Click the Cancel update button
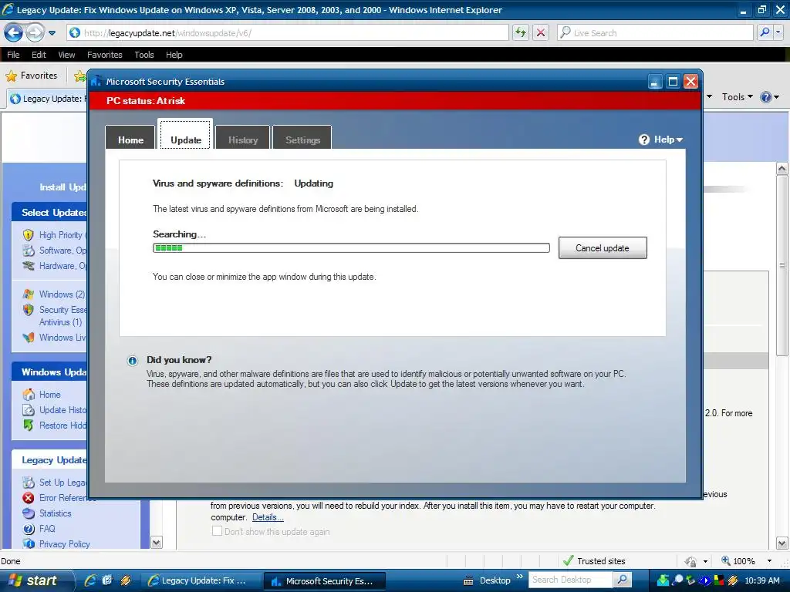Viewport: 790px width, 592px height. pyautogui.click(x=602, y=248)
